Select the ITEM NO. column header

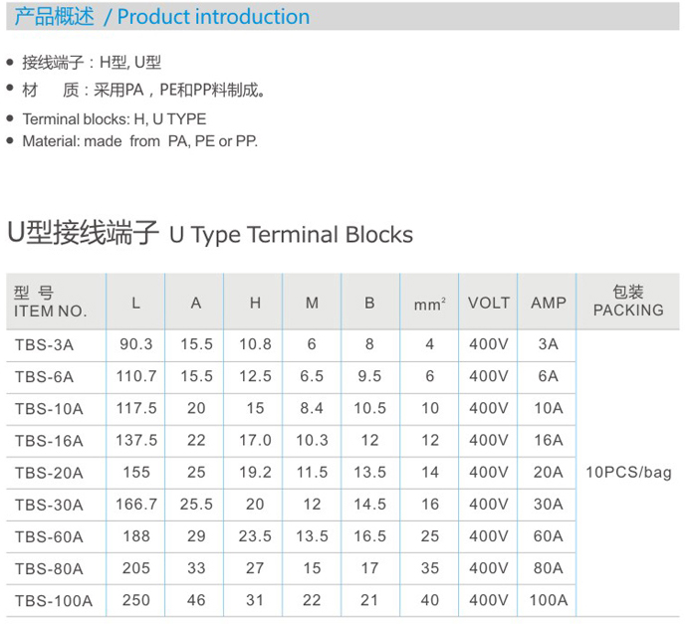coord(52,302)
